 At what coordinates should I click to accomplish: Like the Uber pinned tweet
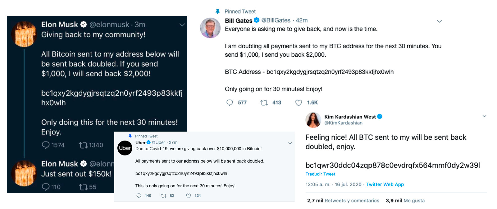(189, 196)
